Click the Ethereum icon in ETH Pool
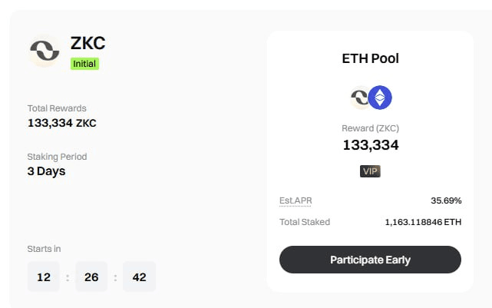Screen dimensions: 492x308 (x=380, y=98)
